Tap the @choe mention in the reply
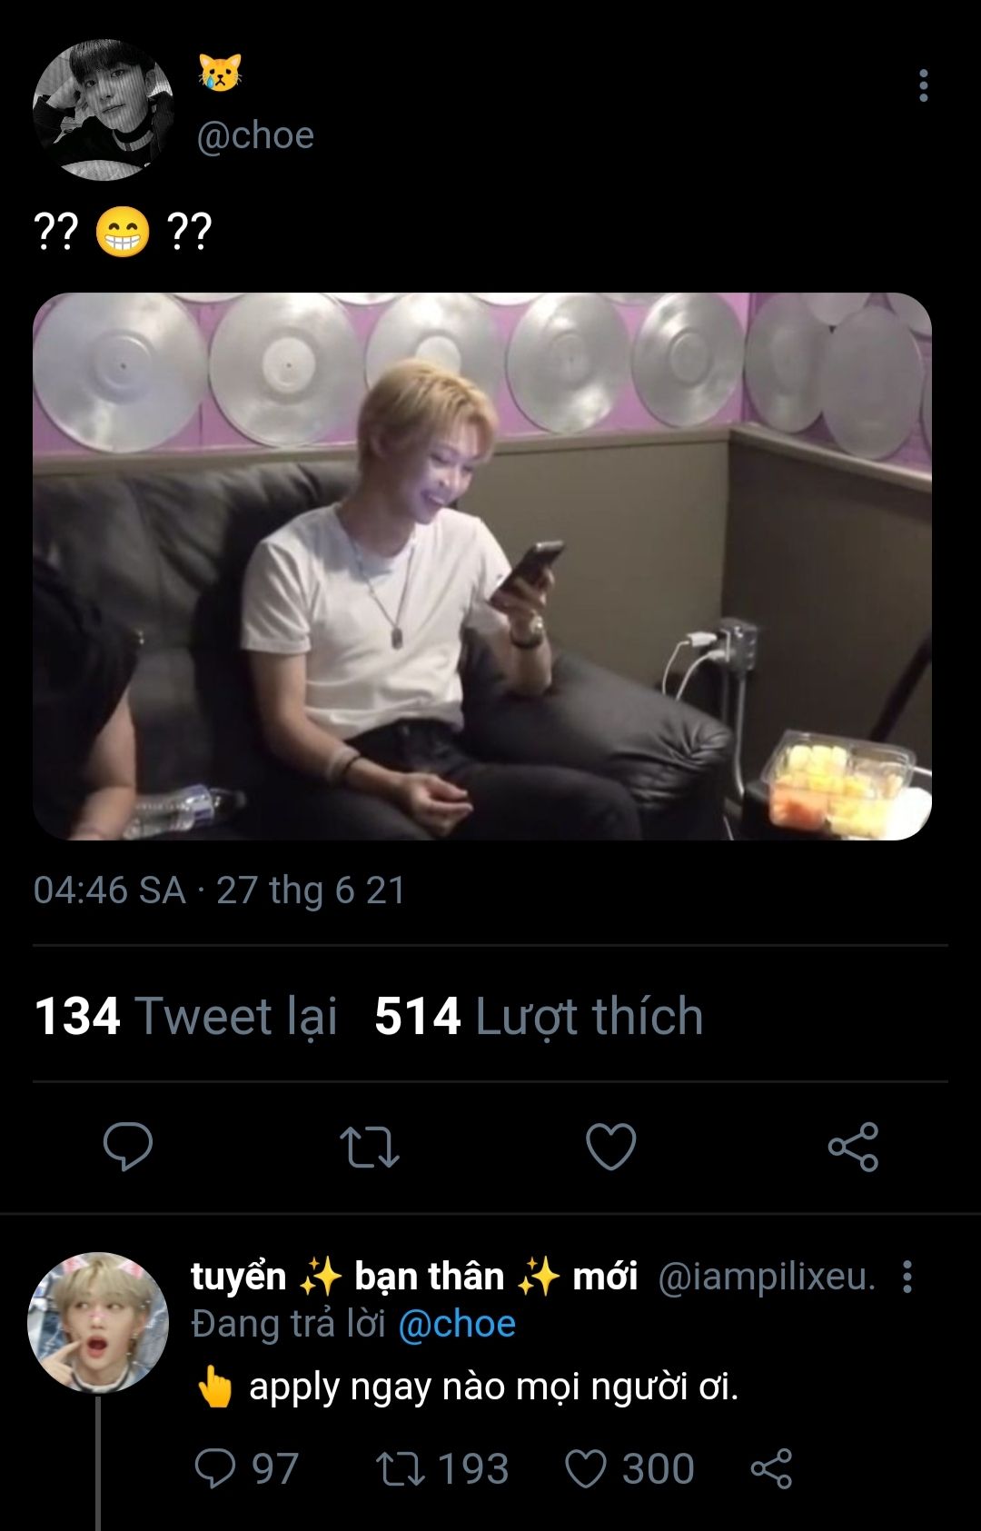This screenshot has width=981, height=1531. [x=457, y=1324]
